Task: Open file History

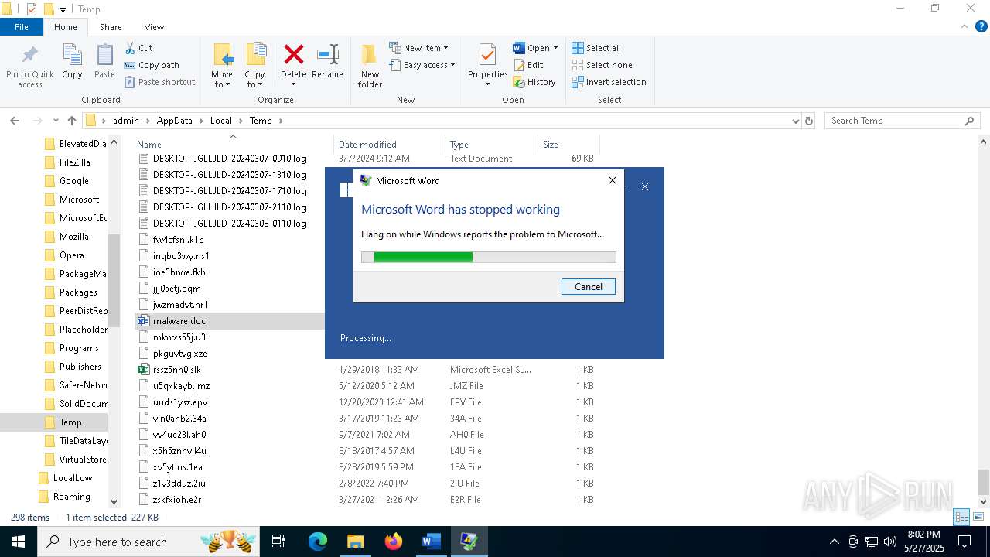Action: coord(534,82)
